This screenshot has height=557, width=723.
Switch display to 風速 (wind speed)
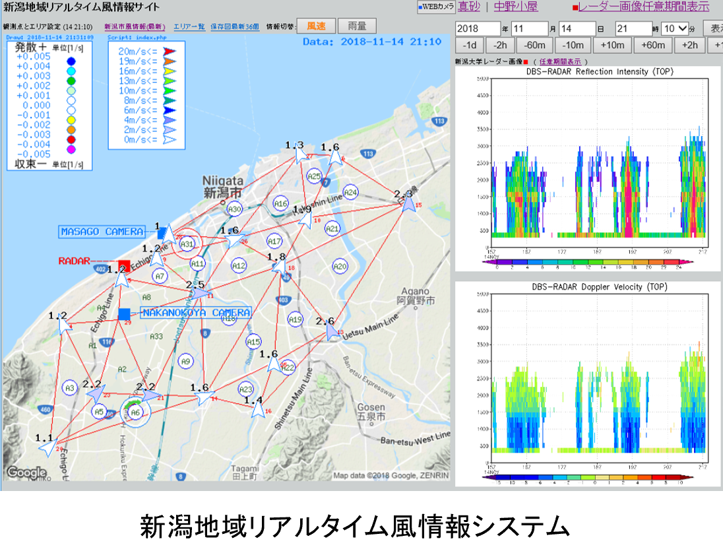pyautogui.click(x=316, y=26)
